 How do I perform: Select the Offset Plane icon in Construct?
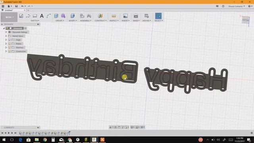coord(100,16)
